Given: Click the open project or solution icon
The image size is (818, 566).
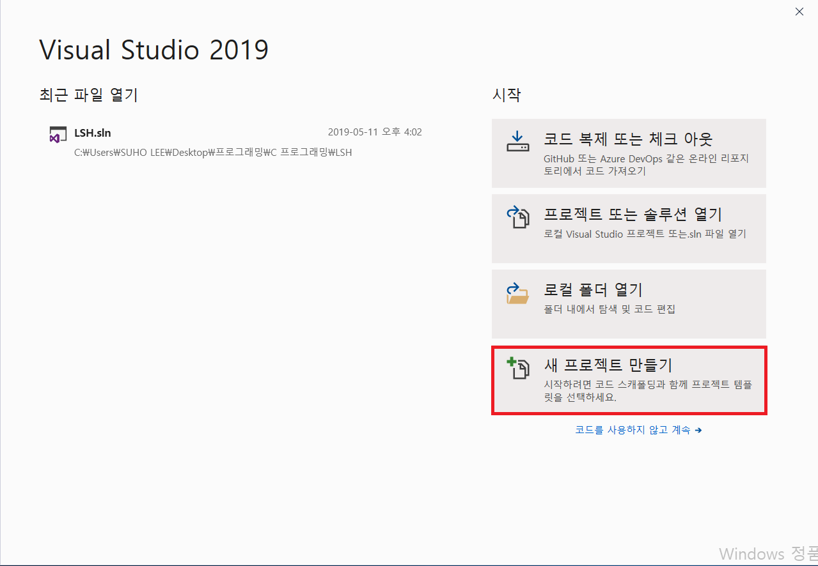Looking at the screenshot, I should point(518,217).
